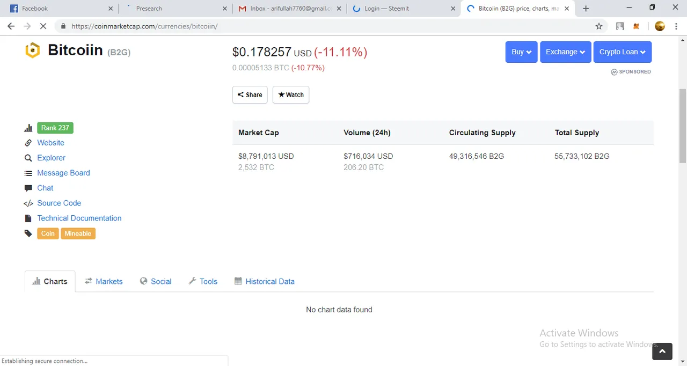This screenshot has width=687, height=366.
Task: Click the Bitcoiin coin logo icon
Action: coord(33,50)
